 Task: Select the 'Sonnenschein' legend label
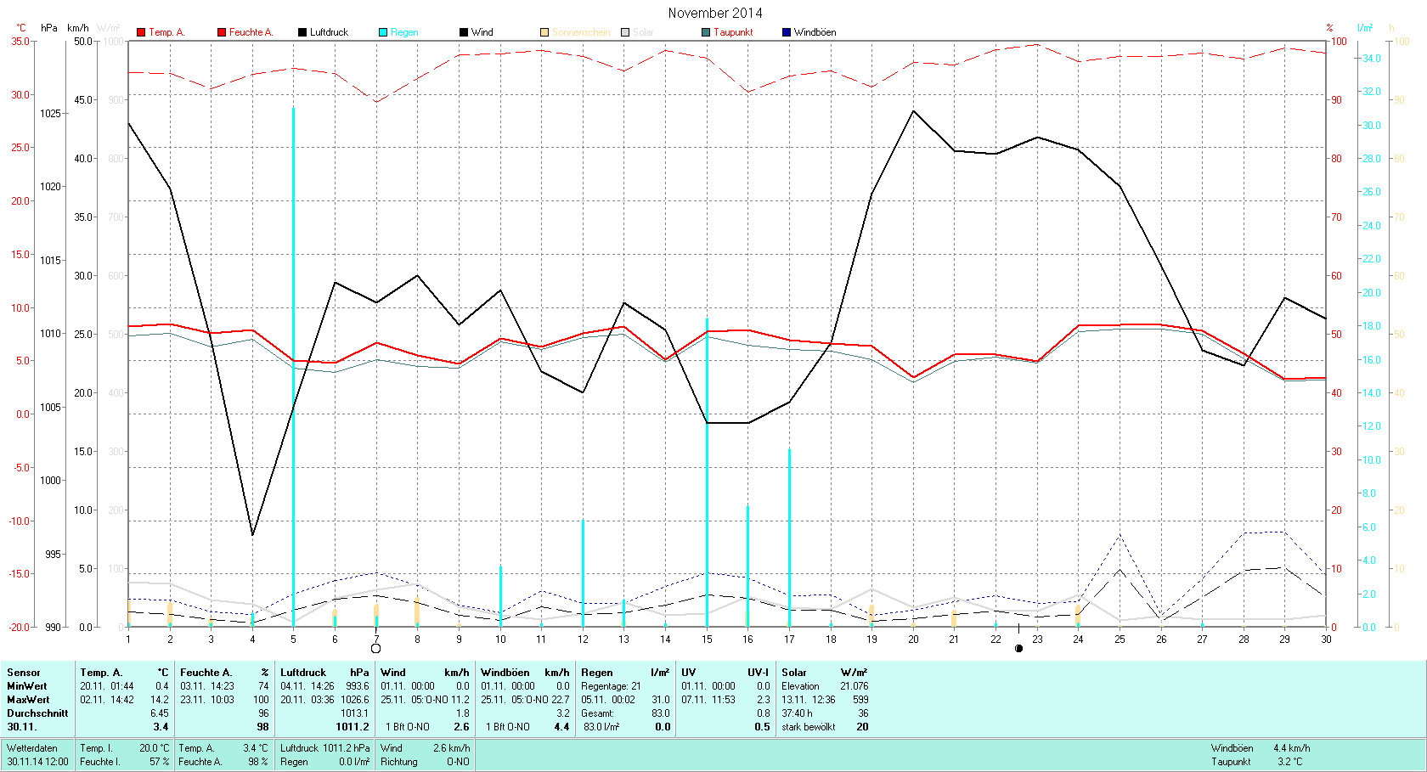click(581, 32)
